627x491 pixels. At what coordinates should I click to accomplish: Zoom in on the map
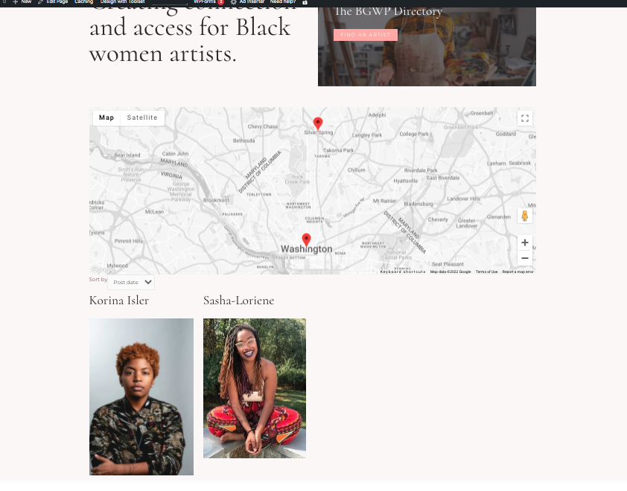pos(525,243)
